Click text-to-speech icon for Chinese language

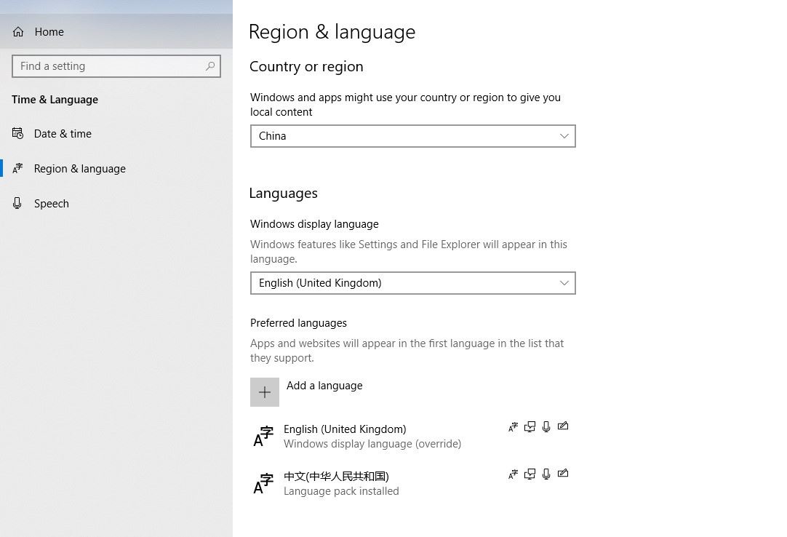tap(530, 474)
